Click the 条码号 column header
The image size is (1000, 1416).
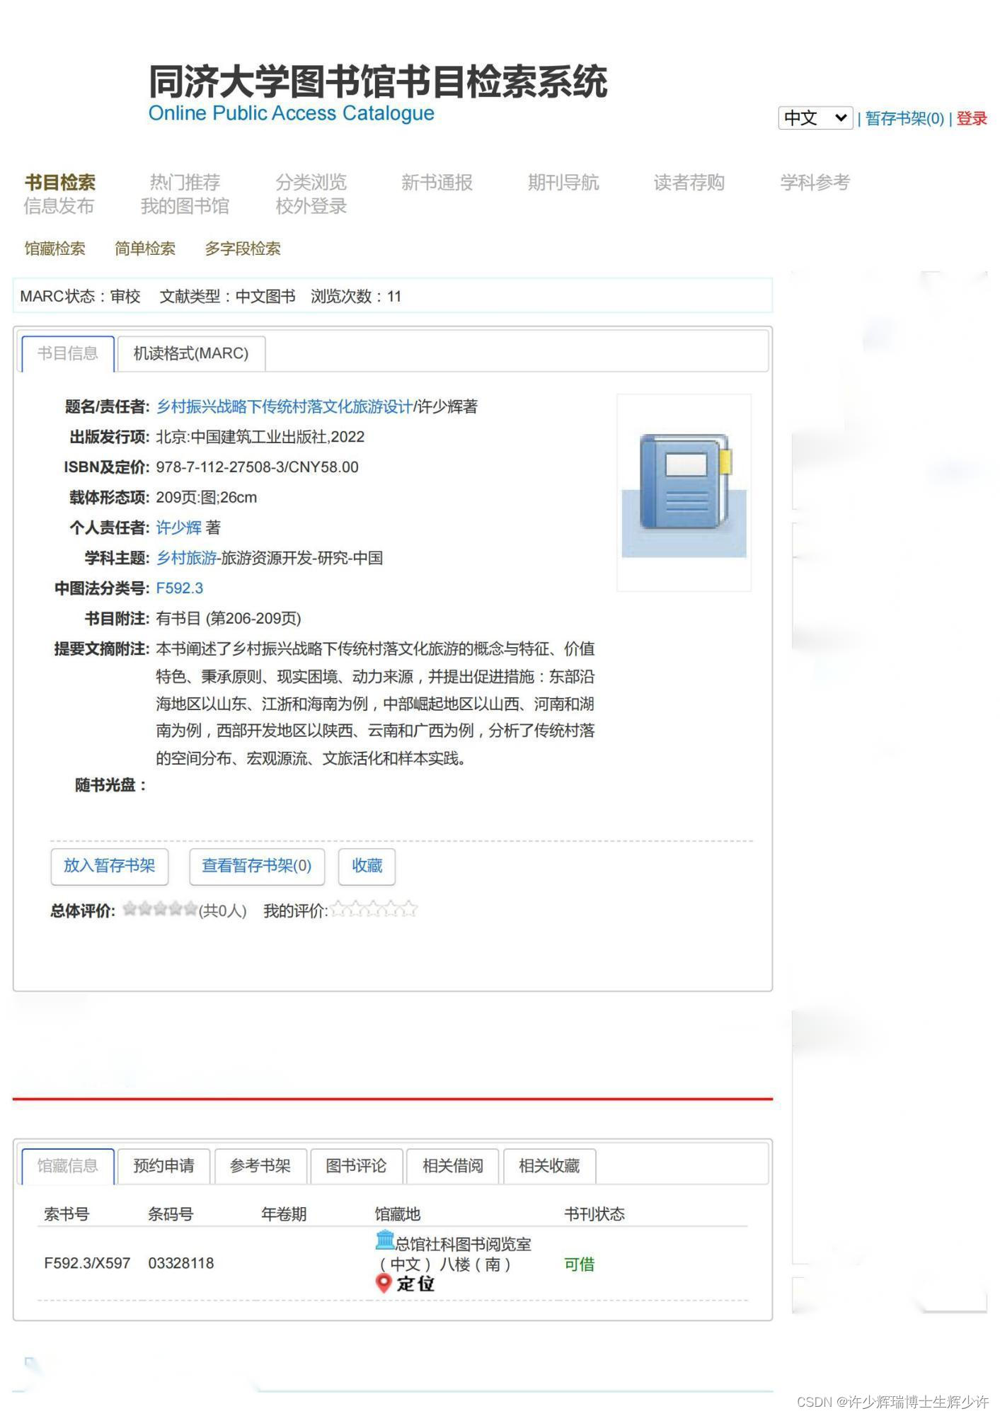point(171,1214)
